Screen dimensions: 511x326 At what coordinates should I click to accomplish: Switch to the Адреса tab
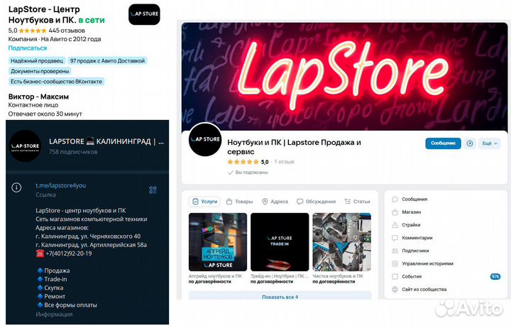(275, 202)
